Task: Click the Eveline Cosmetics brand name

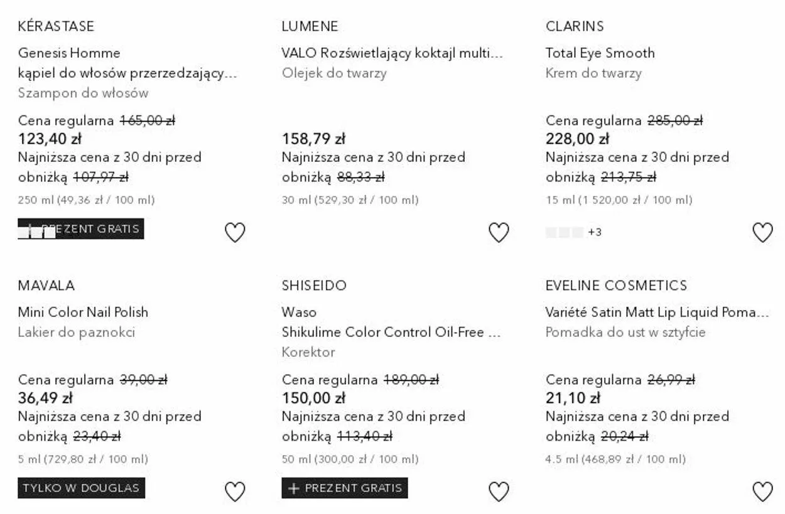Action: coord(616,286)
